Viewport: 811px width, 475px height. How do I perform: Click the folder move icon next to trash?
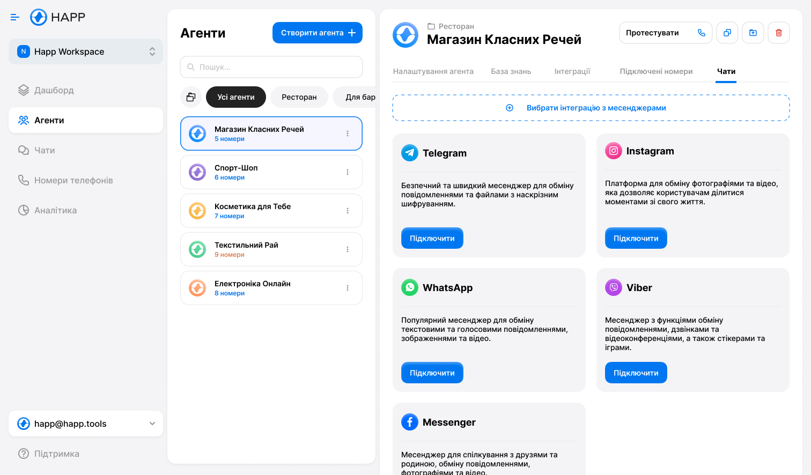coord(753,33)
